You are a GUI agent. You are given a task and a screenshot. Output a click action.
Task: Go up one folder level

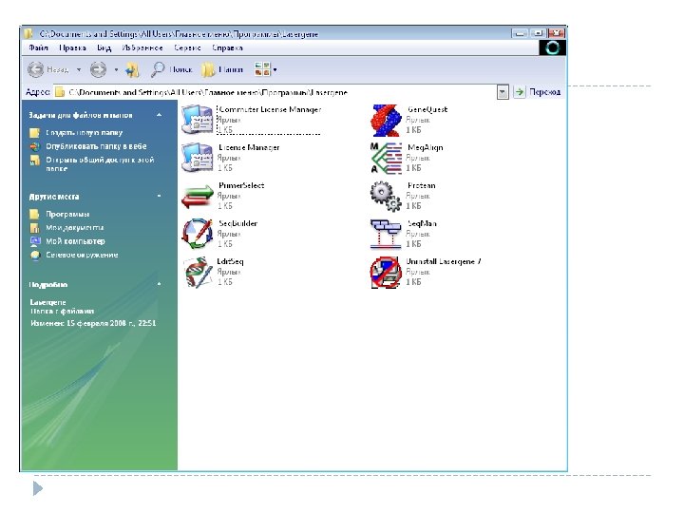tap(132, 69)
